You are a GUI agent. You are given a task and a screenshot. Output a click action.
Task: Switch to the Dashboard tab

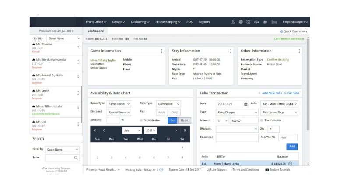pos(95,31)
